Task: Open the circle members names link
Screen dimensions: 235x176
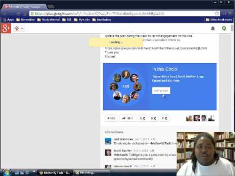Action: pyautogui.click(x=178, y=79)
